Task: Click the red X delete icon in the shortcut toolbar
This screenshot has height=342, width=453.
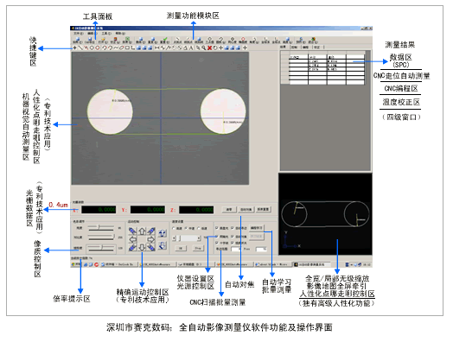Action: [x=209, y=47]
